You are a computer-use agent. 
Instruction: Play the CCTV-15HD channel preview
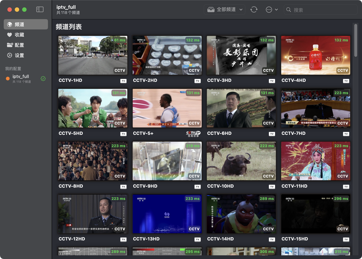pyautogui.click(x=316, y=214)
